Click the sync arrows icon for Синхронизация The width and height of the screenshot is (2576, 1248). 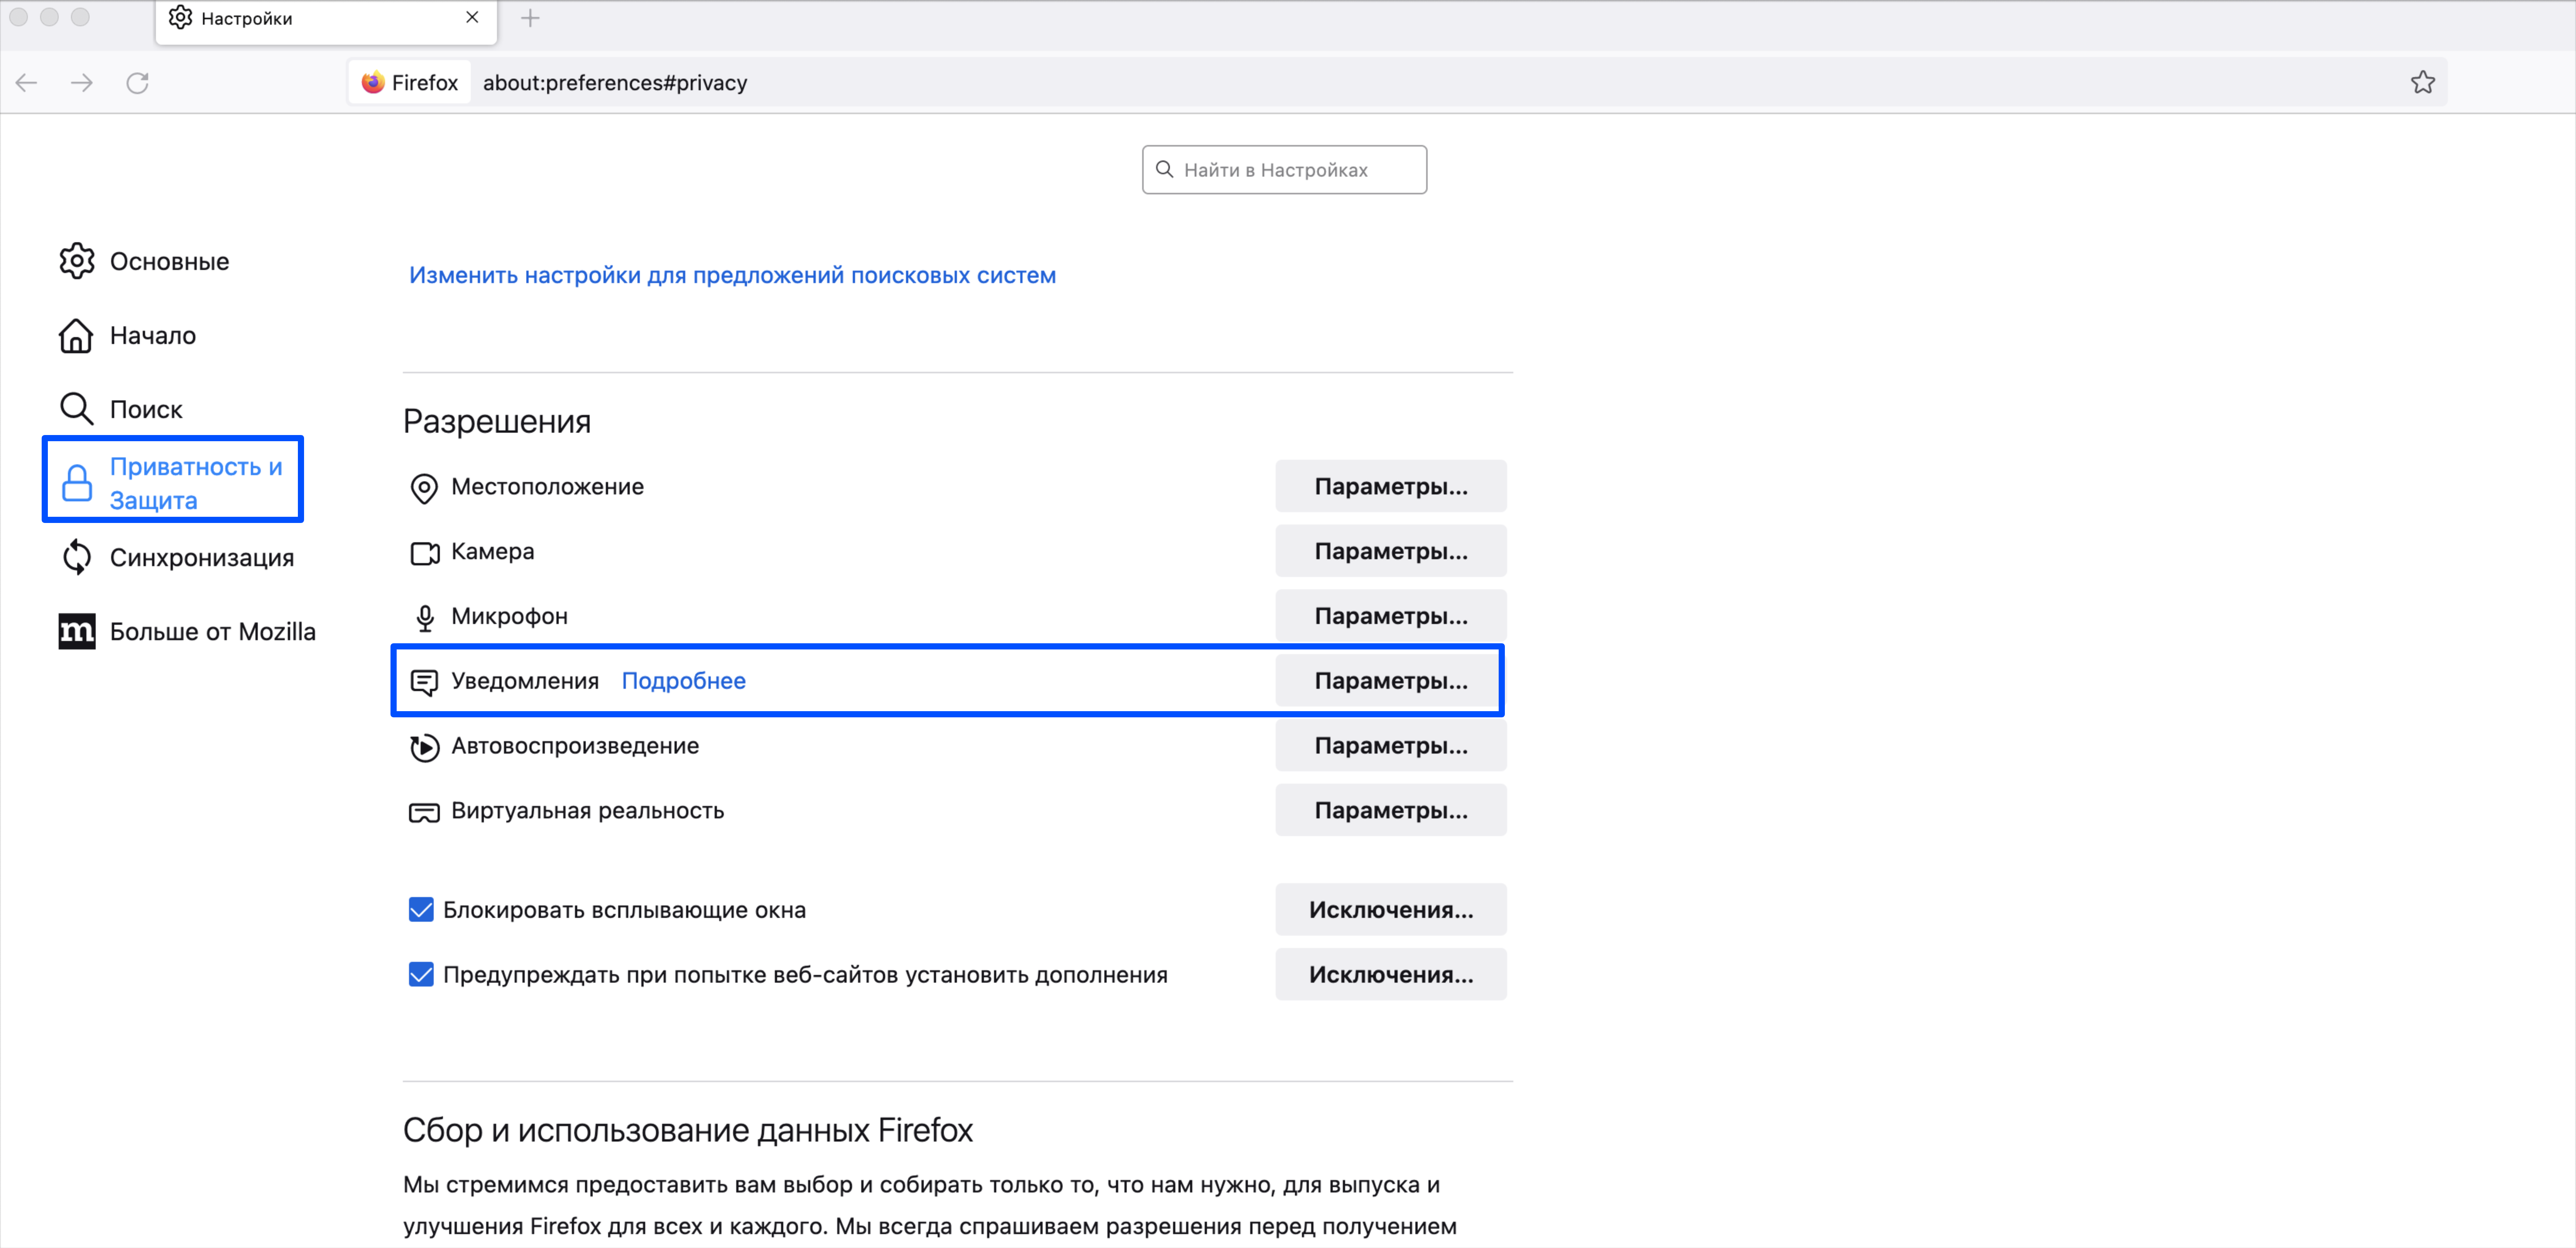click(77, 557)
